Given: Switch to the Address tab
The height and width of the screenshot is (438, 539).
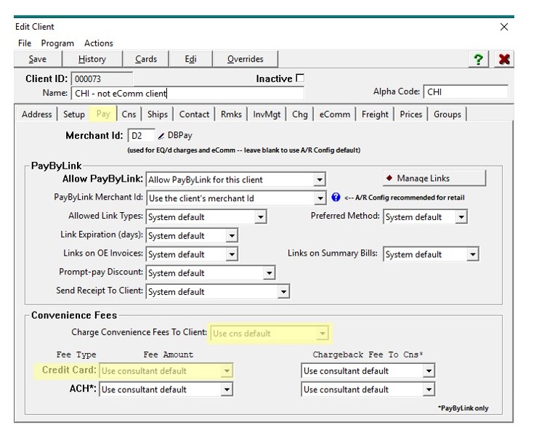Looking at the screenshot, I should tap(37, 114).
